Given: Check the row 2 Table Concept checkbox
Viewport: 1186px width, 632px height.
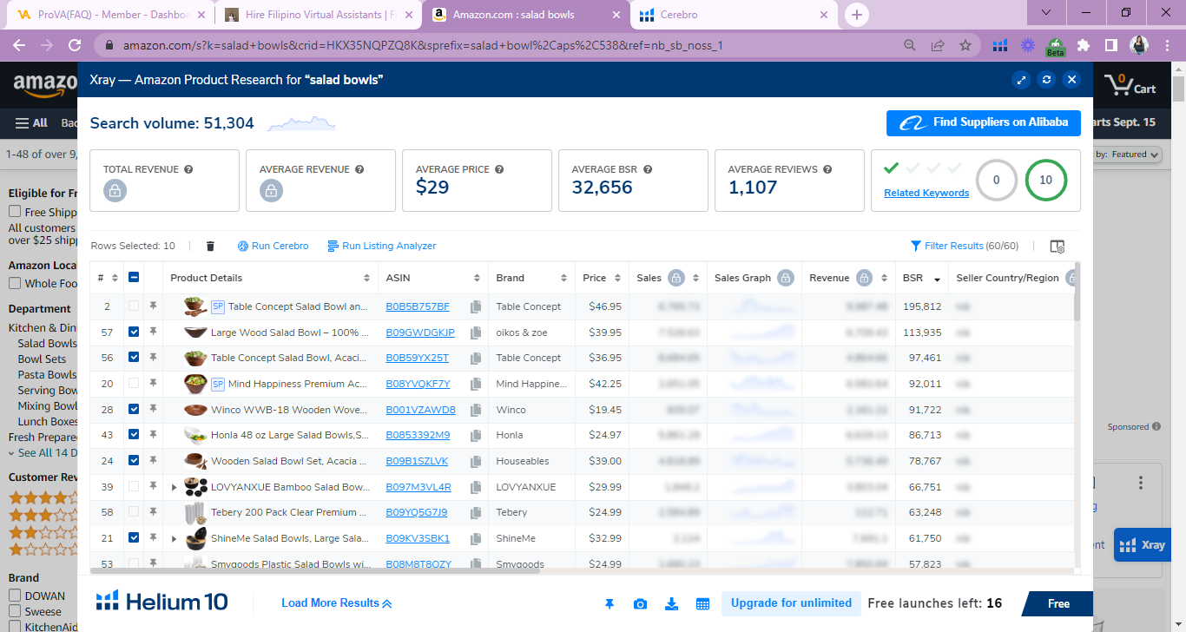Looking at the screenshot, I should (x=134, y=306).
